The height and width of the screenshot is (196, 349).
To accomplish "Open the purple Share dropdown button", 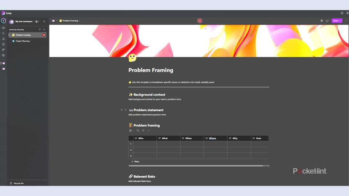I will [337, 21].
